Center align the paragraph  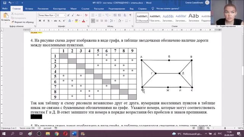[x=98, y=21]
